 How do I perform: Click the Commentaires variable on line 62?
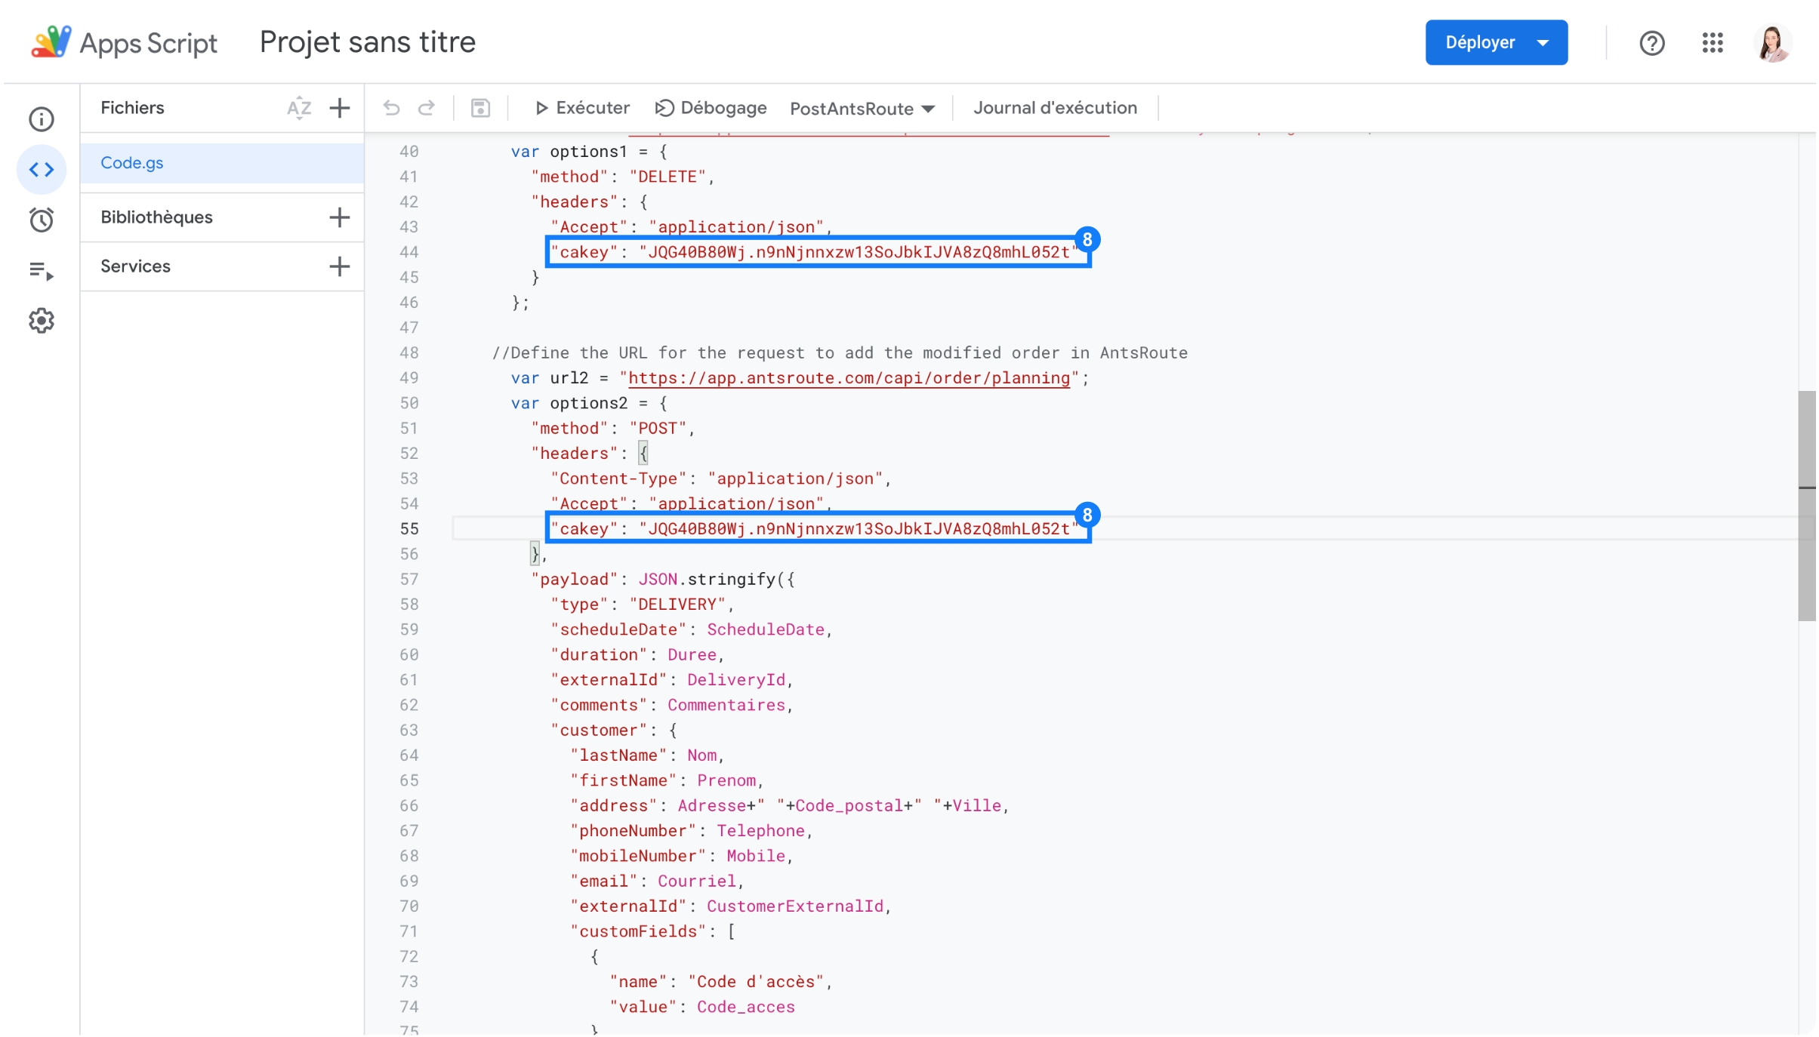pyautogui.click(x=726, y=705)
